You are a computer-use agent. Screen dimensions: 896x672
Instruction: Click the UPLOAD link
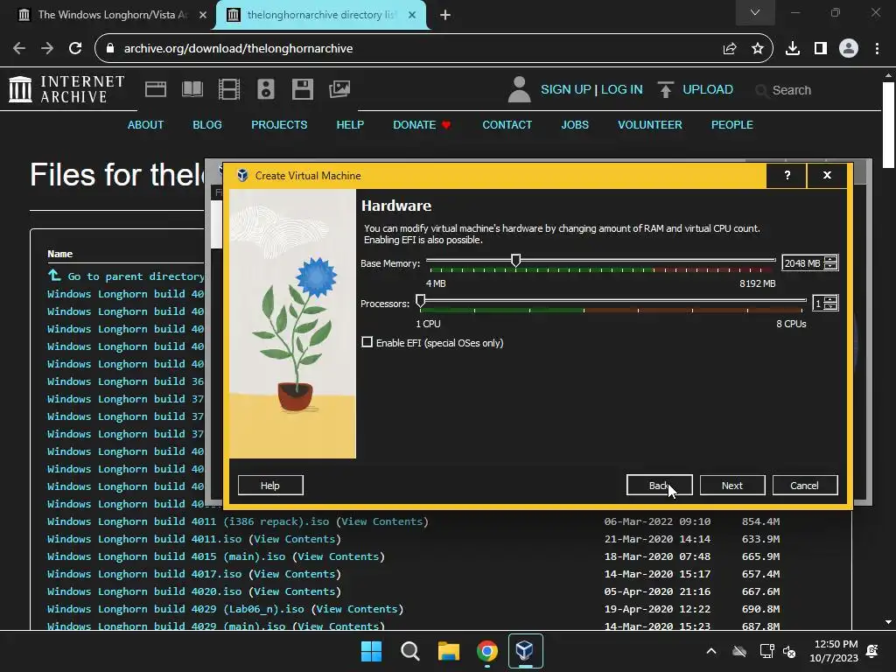(707, 90)
